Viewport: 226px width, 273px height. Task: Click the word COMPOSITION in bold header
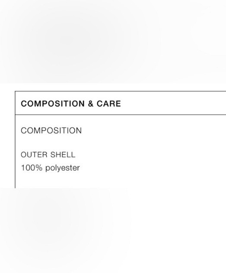coord(53,104)
